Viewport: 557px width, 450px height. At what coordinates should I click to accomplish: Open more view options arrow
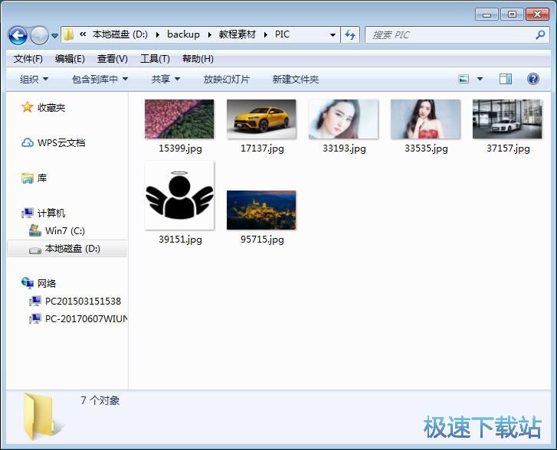[480, 79]
